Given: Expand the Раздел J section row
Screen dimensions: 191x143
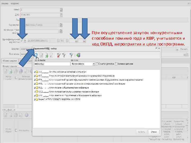Looking at the screenshot, I should pos(34,99).
